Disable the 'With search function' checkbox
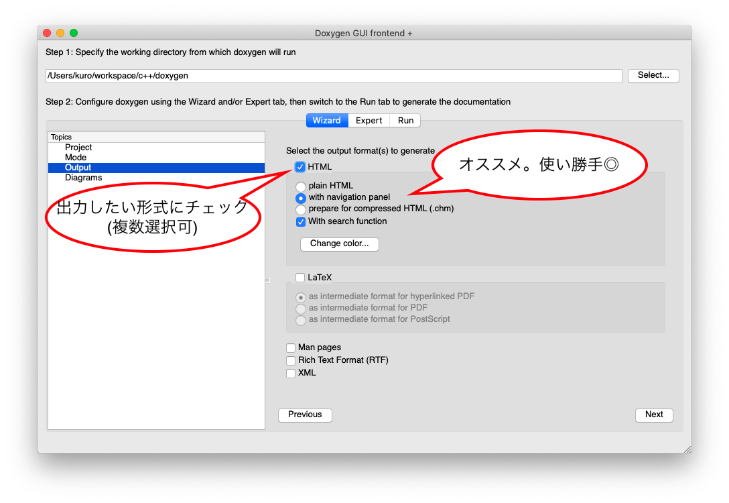 (301, 221)
